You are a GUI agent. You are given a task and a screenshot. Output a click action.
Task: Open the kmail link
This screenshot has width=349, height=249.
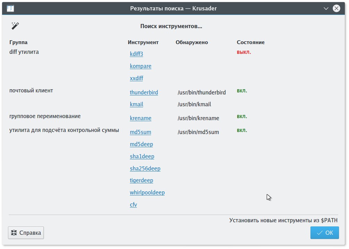tap(136, 104)
